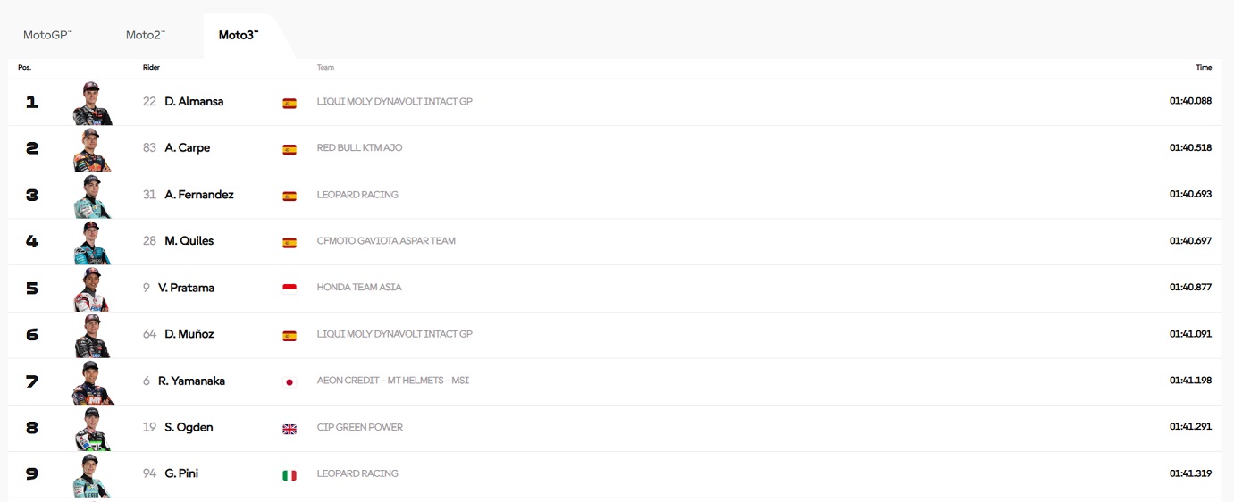Open rider M. Quiles' name link
Viewport: 1234px width, 502px height.
tap(189, 241)
